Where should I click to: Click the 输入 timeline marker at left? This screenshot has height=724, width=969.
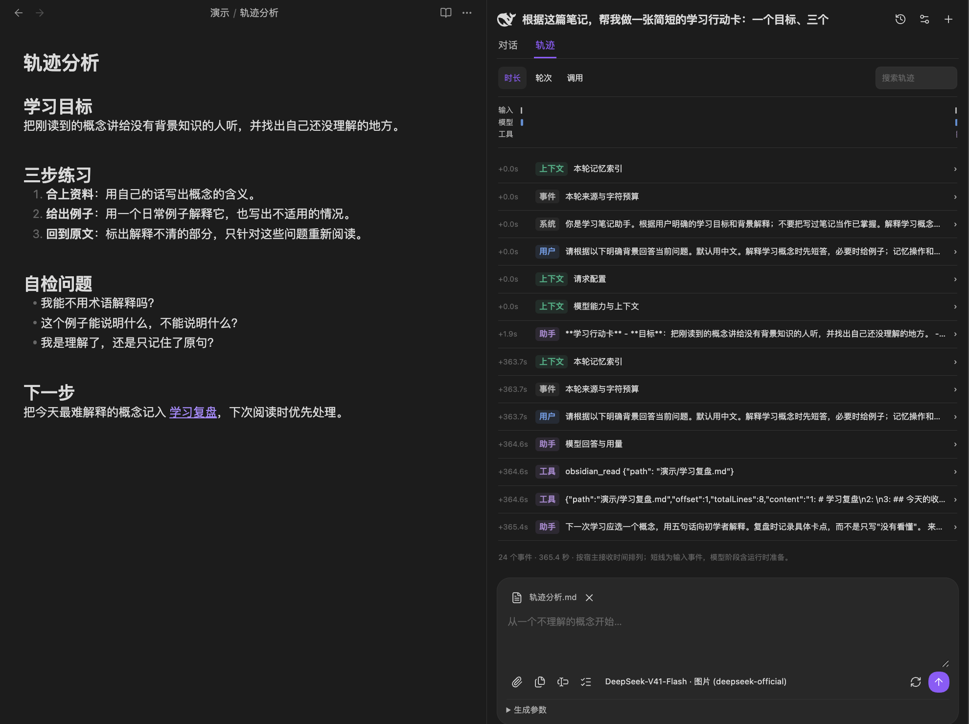coord(521,110)
